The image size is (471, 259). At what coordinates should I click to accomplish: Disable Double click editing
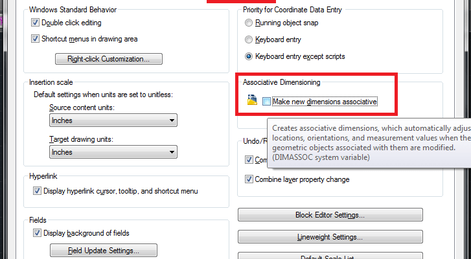[36, 23]
